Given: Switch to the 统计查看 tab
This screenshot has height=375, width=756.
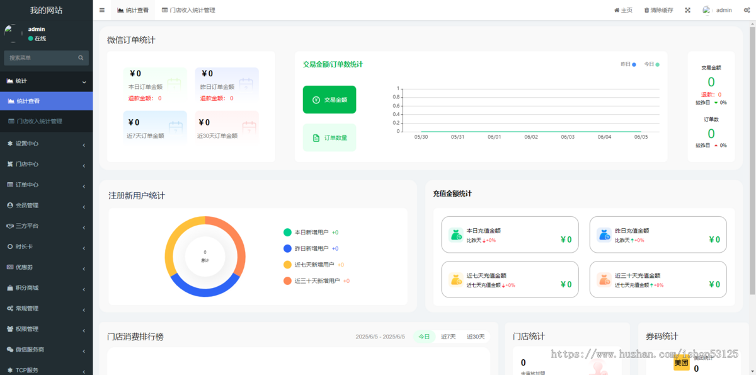Looking at the screenshot, I should click(x=133, y=10).
